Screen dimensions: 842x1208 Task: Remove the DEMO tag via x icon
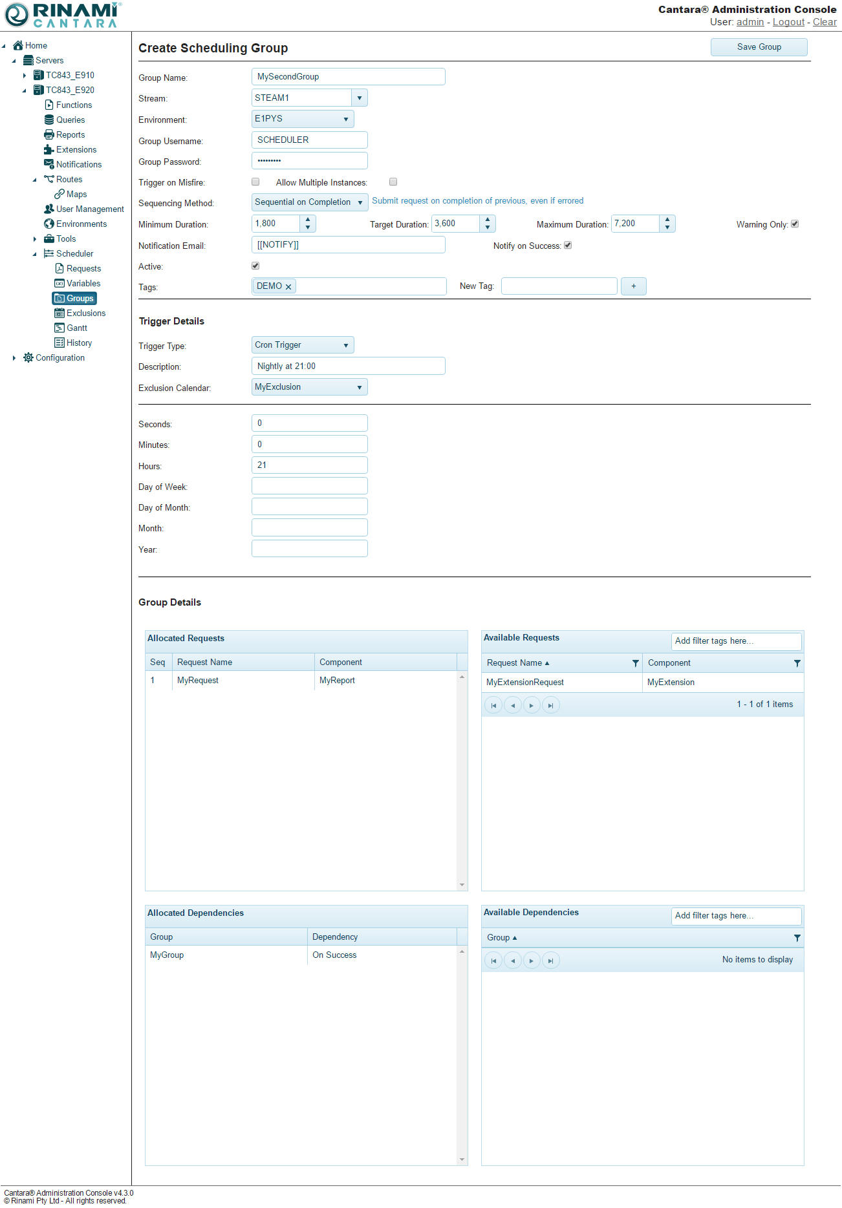click(x=288, y=287)
